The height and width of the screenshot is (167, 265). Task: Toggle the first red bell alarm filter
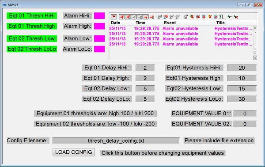[122, 17]
